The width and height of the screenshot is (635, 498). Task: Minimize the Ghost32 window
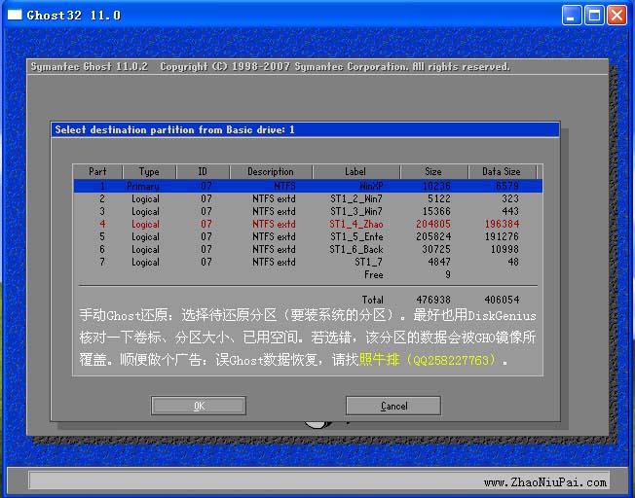click(572, 16)
